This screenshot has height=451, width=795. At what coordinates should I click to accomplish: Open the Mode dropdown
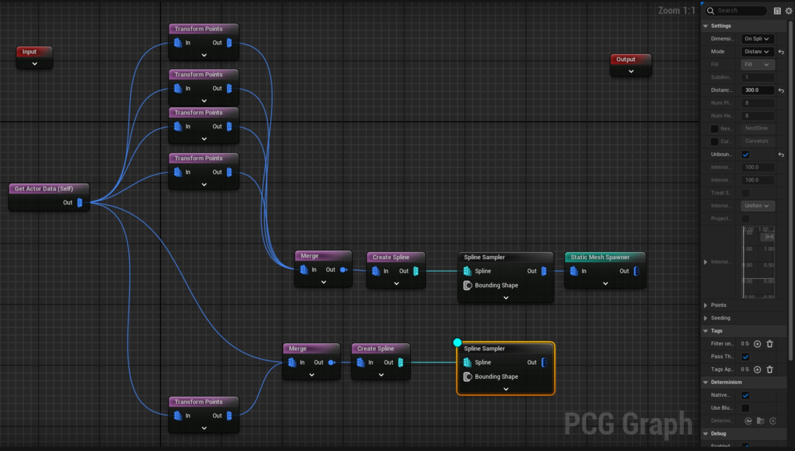[x=757, y=52]
